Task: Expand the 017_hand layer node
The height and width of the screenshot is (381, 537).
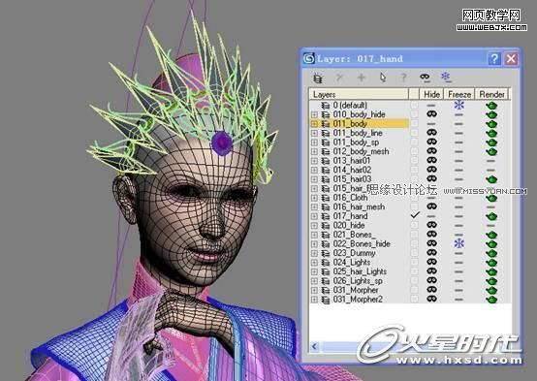Action: click(314, 216)
